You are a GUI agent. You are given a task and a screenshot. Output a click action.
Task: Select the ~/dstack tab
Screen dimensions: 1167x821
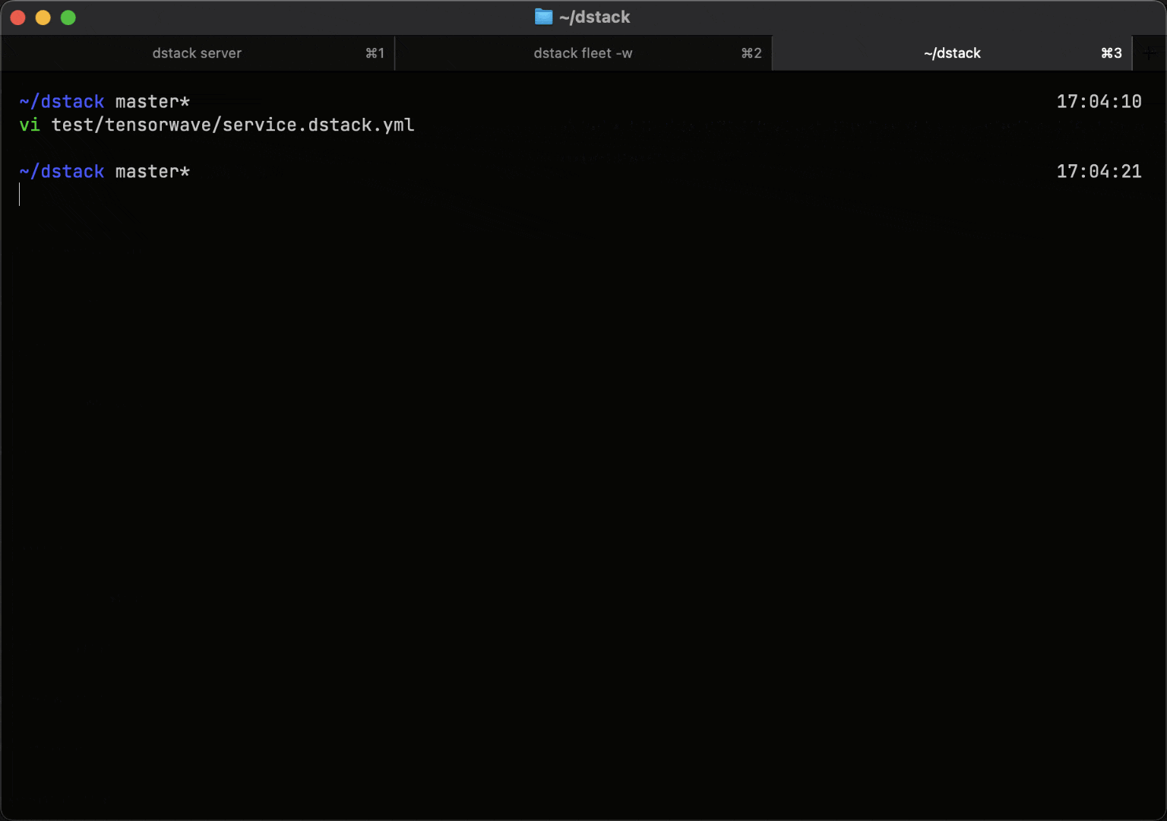(952, 53)
